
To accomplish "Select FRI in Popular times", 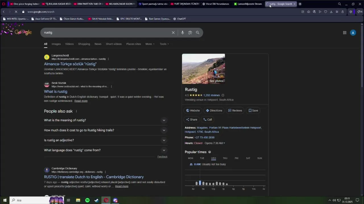I will (x=237, y=158).
